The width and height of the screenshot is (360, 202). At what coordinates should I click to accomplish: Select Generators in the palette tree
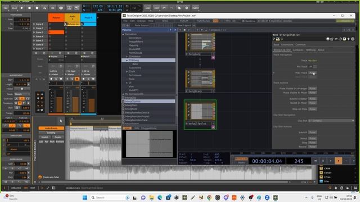click(x=135, y=38)
